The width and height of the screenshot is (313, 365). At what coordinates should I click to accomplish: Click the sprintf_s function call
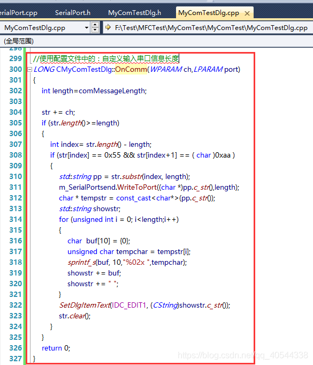(81, 262)
